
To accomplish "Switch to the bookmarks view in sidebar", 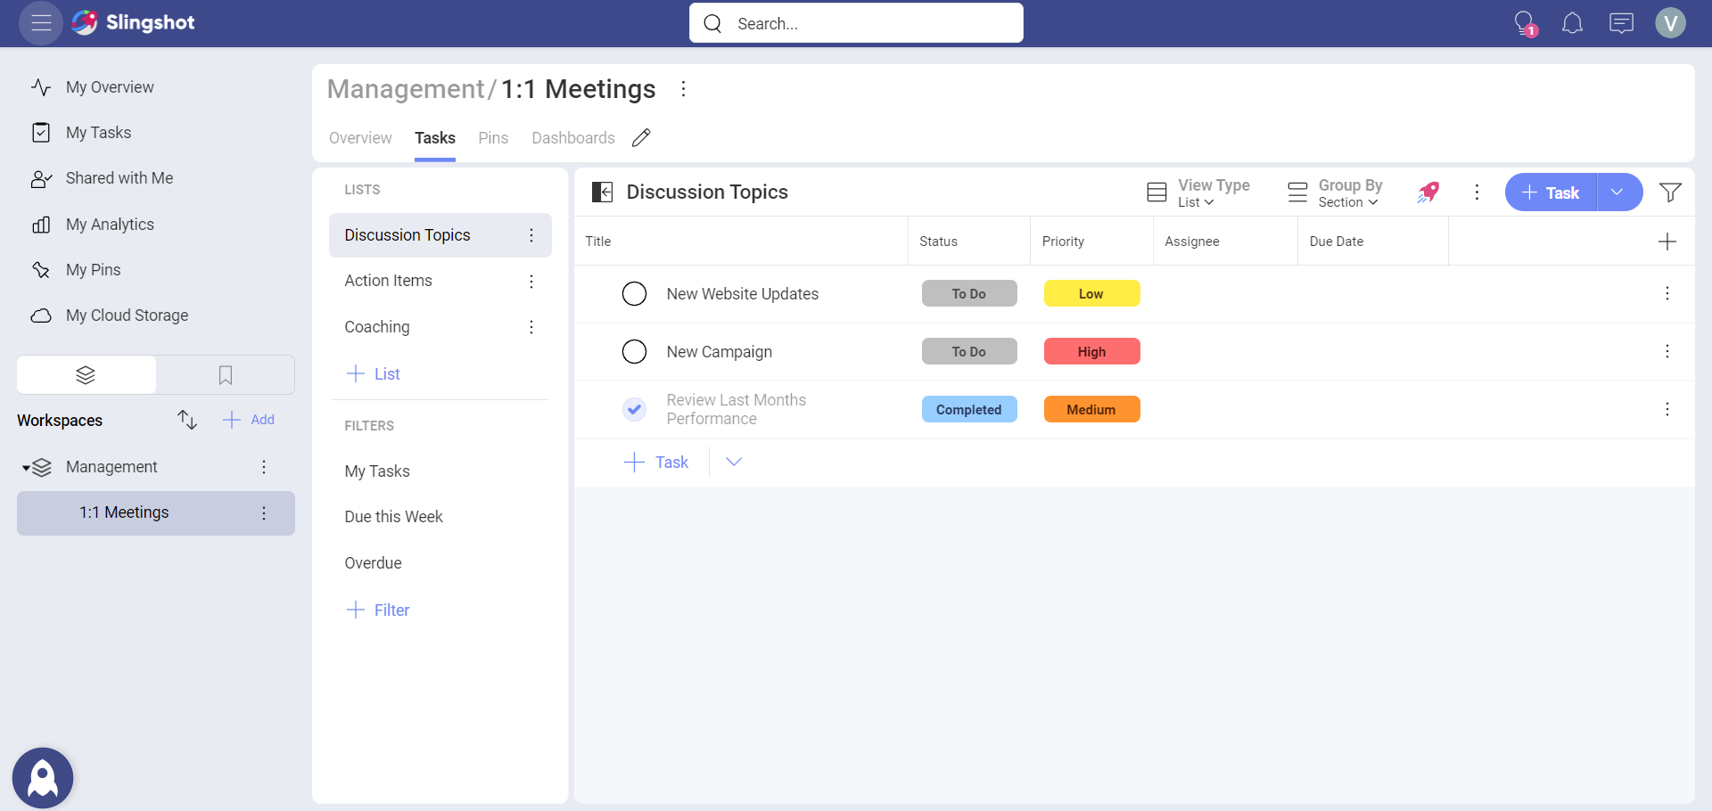I will tap(226, 375).
